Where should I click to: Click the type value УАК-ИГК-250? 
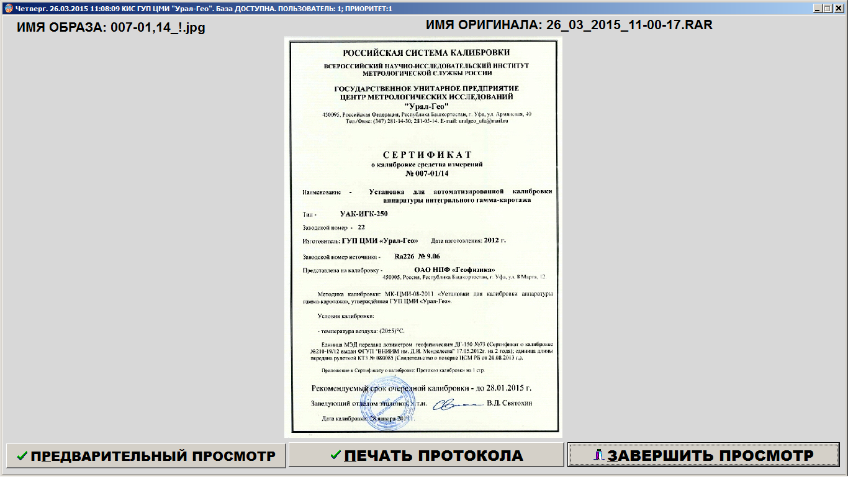[x=364, y=214]
